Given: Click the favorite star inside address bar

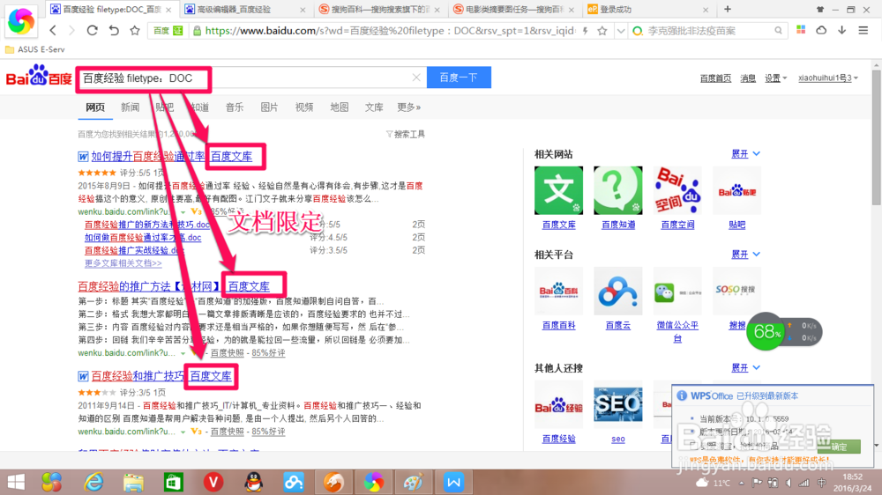Looking at the screenshot, I should click(x=602, y=31).
